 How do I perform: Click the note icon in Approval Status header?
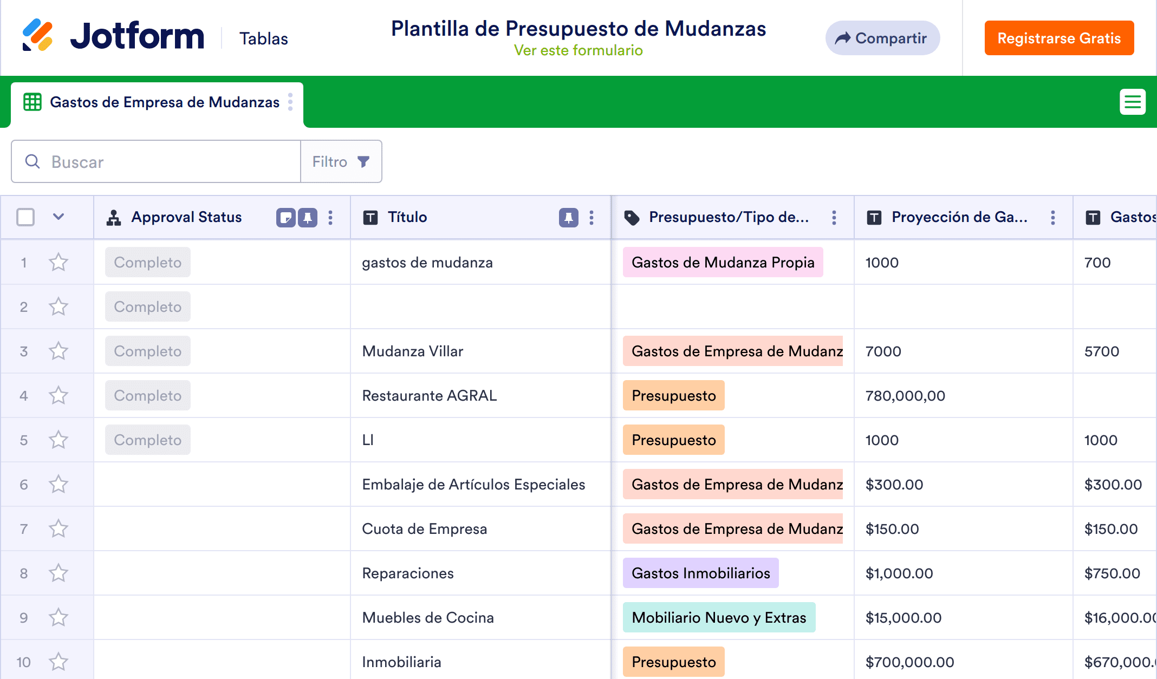(x=286, y=218)
